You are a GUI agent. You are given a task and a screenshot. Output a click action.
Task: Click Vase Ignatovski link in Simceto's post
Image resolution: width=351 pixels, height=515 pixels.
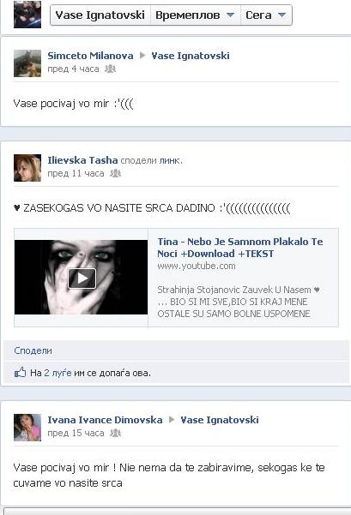coord(191,56)
